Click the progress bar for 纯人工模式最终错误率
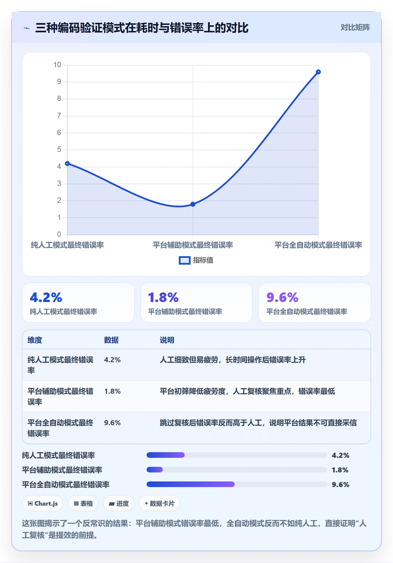 [237, 455]
